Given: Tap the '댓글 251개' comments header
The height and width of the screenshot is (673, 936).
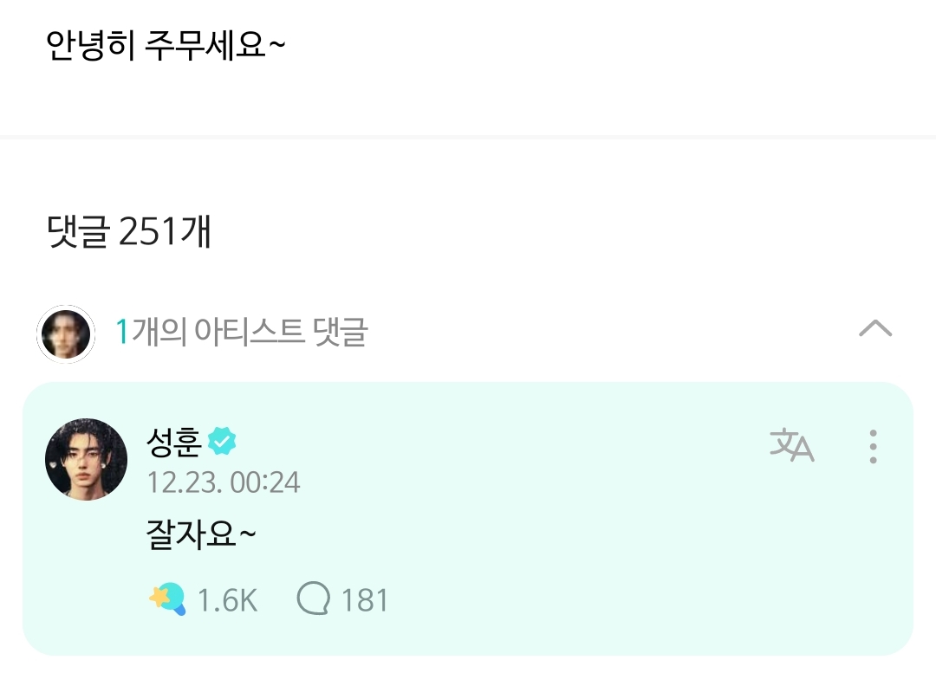Looking at the screenshot, I should click(130, 231).
